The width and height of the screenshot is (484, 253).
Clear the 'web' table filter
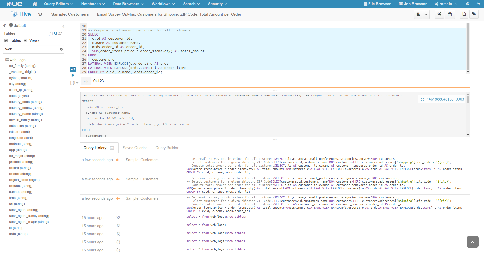[x=61, y=49]
